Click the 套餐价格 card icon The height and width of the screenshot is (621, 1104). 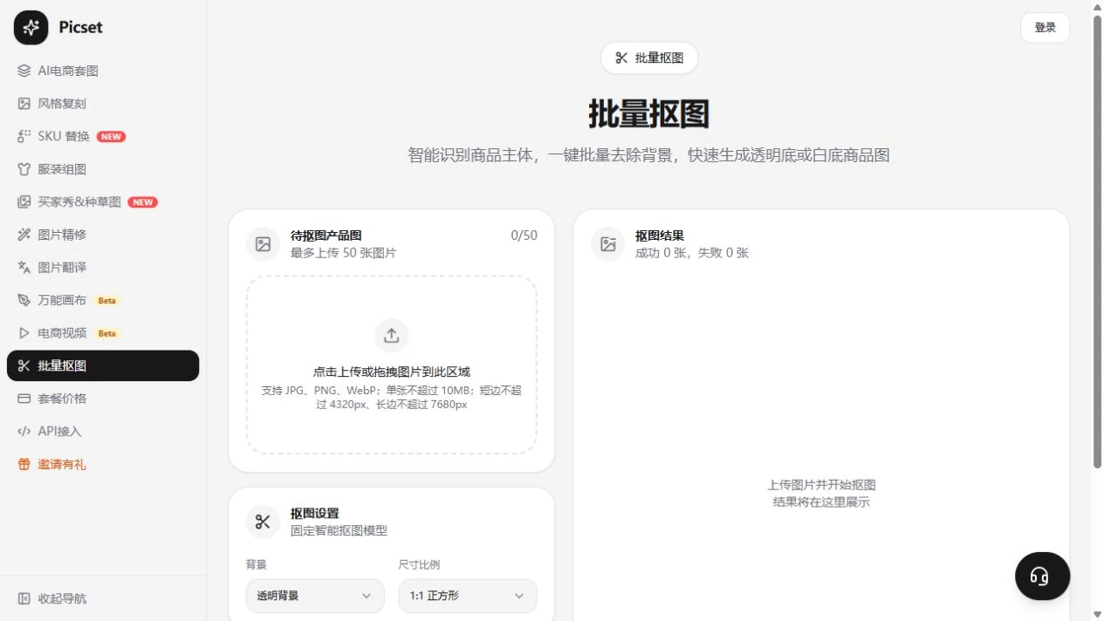coord(24,399)
